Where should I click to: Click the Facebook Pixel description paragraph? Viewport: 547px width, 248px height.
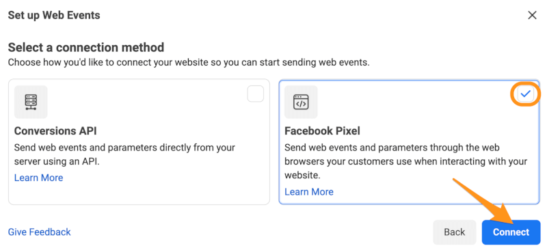(x=405, y=161)
